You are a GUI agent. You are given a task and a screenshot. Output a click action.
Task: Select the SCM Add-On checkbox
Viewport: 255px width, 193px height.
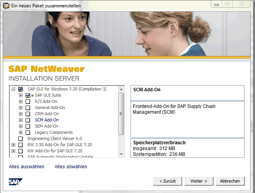(28, 120)
